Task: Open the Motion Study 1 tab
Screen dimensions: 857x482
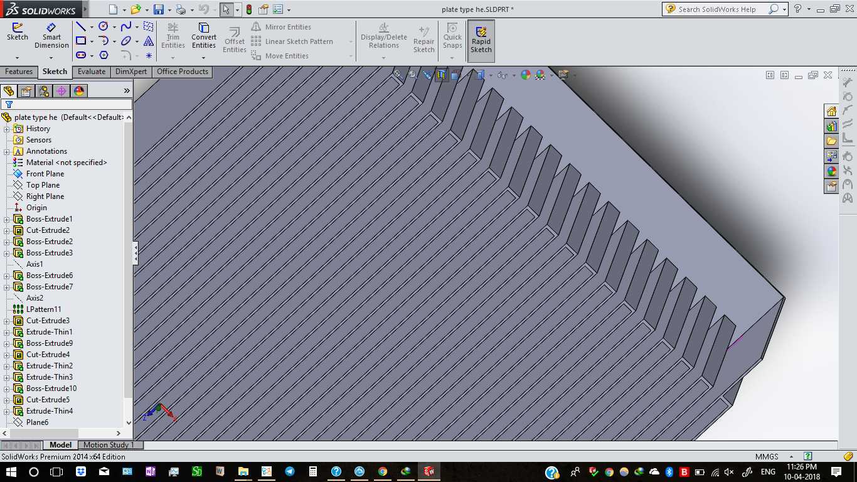Action: [109, 445]
